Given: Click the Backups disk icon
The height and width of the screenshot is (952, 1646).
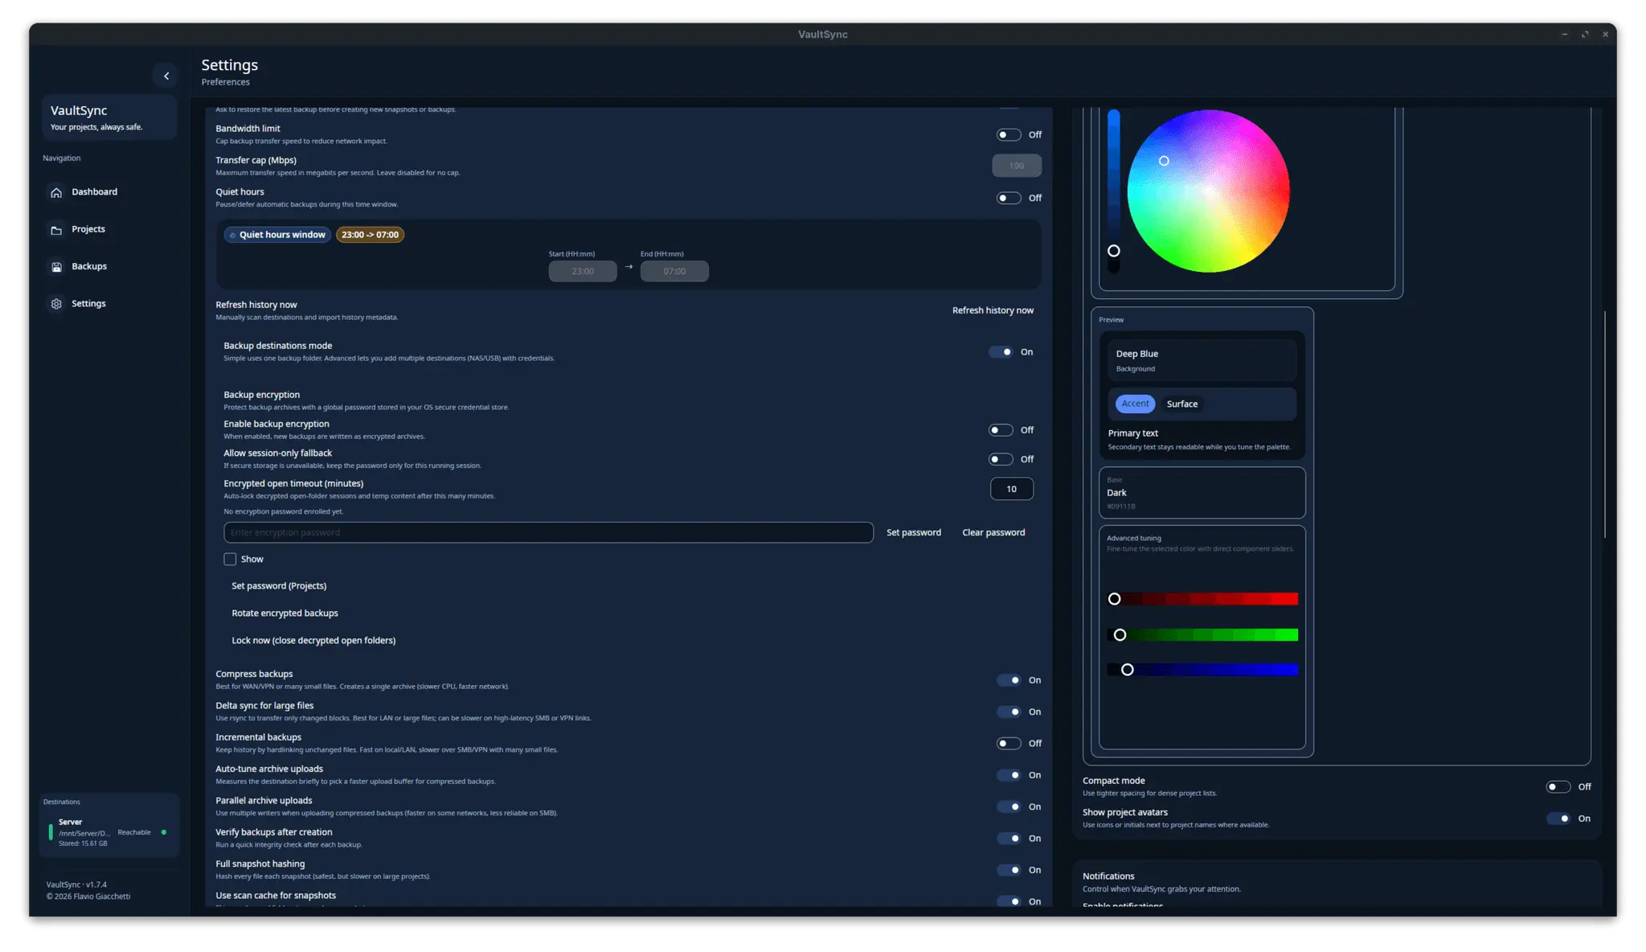Looking at the screenshot, I should (56, 267).
